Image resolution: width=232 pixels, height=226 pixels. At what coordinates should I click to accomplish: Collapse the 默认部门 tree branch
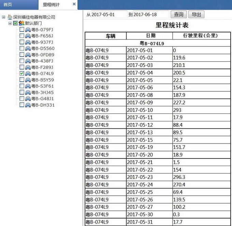click(x=10, y=23)
